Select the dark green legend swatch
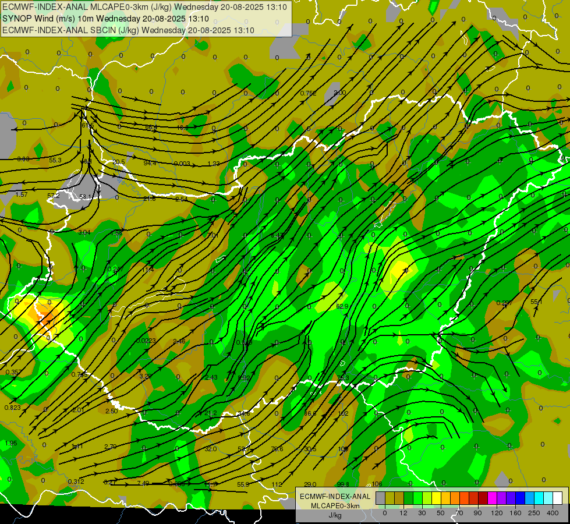Viewport: 570px width, 524px height. tap(409, 498)
